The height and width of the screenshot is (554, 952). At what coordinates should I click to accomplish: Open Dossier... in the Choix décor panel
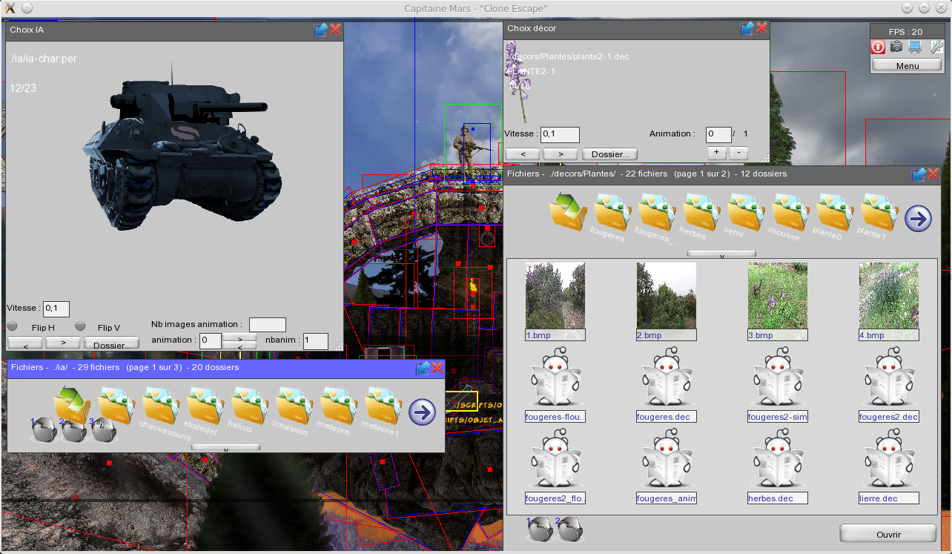pyautogui.click(x=609, y=154)
